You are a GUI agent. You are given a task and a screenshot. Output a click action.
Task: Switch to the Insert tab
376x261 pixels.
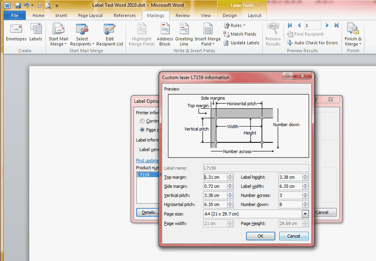point(61,15)
